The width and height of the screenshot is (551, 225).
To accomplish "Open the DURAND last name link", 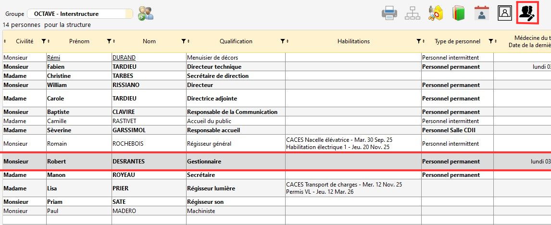I will pyautogui.click(x=124, y=58).
